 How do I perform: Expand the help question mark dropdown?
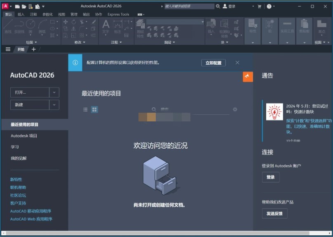[x=274, y=6]
